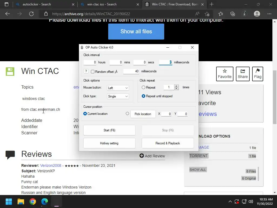Click Pick location button
277x208 pixels.
143,114
